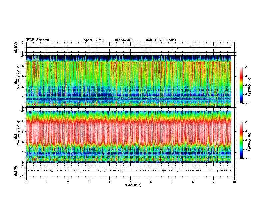The width and height of the screenshot is (264, 204).
Task: Click the ch.3 voltage waveform trace panel
Action: [x=131, y=171]
